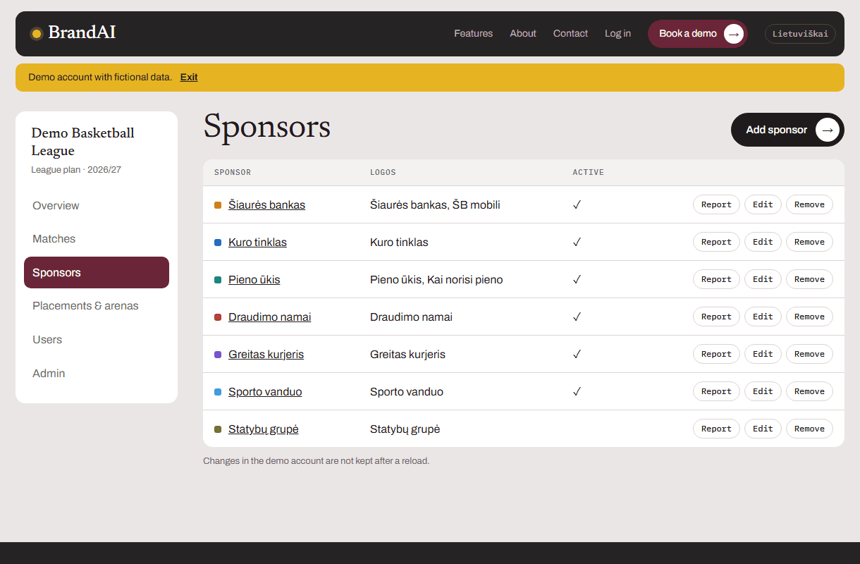Image resolution: width=860 pixels, height=564 pixels.
Task: Open Admin in the sidebar
Action: pyautogui.click(x=97, y=374)
